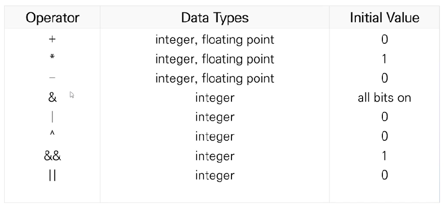The image size is (445, 206).
Task: Select 'integer' in the caret operator row
Action: tap(214, 137)
